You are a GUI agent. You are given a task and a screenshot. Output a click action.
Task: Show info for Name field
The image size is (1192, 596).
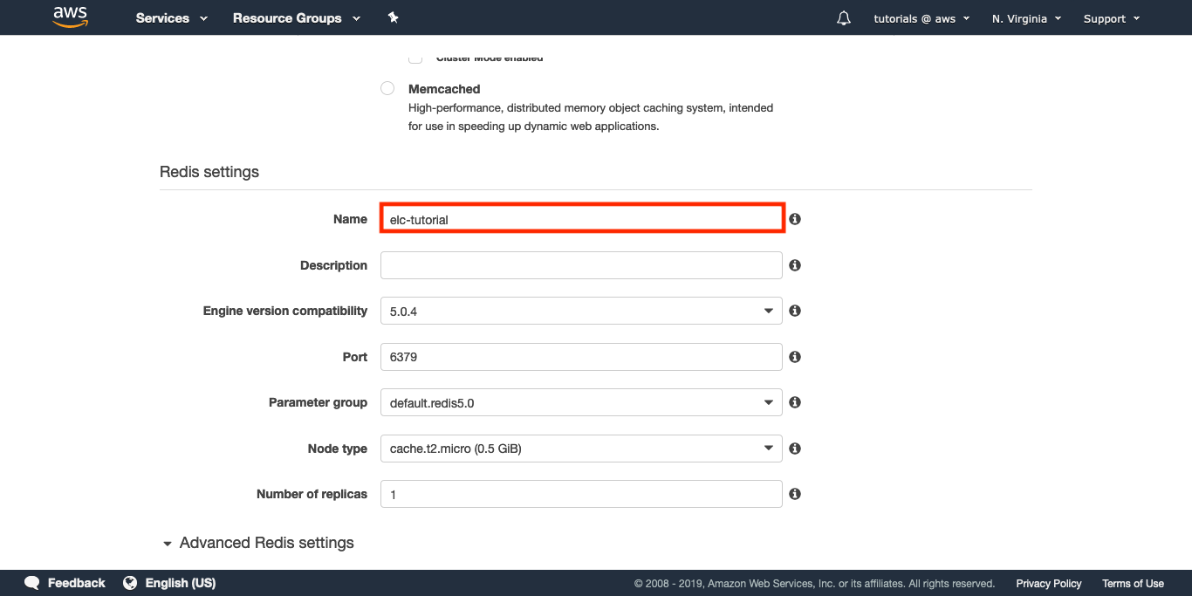pyautogui.click(x=795, y=219)
